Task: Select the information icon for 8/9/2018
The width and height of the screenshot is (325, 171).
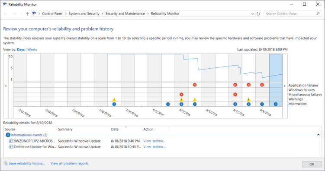Action: [262, 104]
